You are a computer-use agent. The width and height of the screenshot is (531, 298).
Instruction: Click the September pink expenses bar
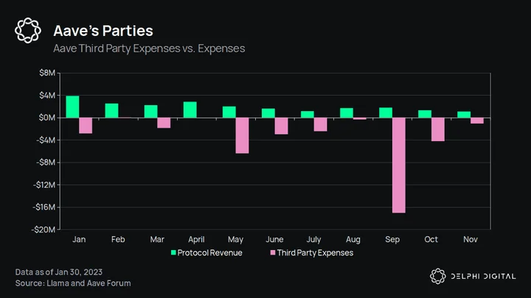[399, 166]
